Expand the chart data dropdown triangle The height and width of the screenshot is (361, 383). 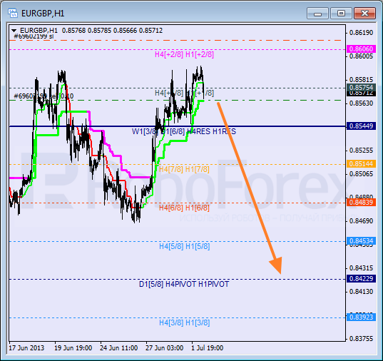(x=14, y=31)
